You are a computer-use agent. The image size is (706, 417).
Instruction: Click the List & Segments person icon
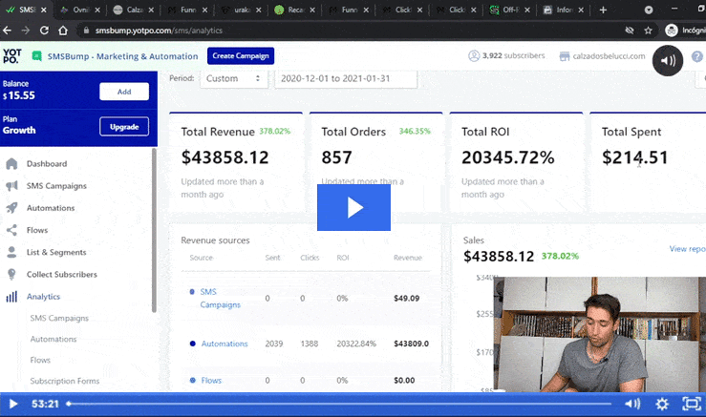coord(11,252)
